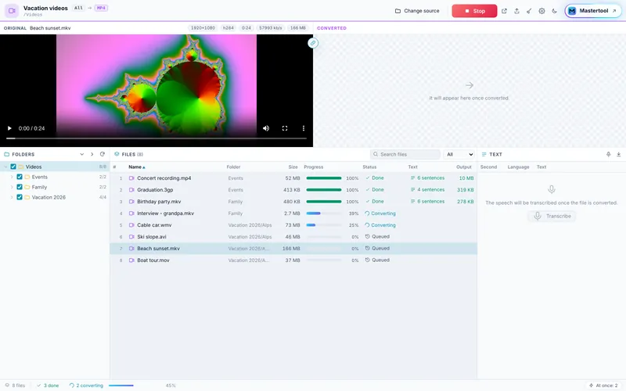Expand the Events folder tree arrow
Viewport: 626px width, 391px height.
(x=12, y=177)
